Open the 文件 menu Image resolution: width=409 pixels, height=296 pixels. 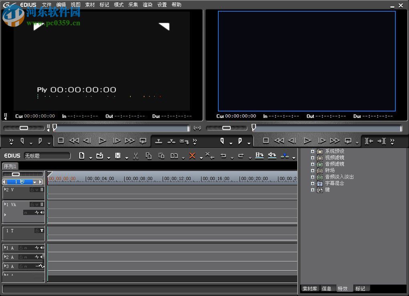point(47,5)
